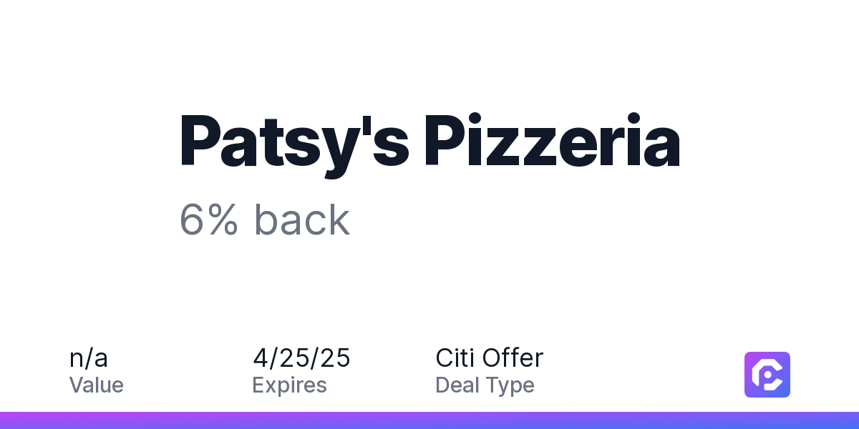Click the word Pizzeria in the heading
The height and width of the screenshot is (429, 859).
tap(552, 140)
